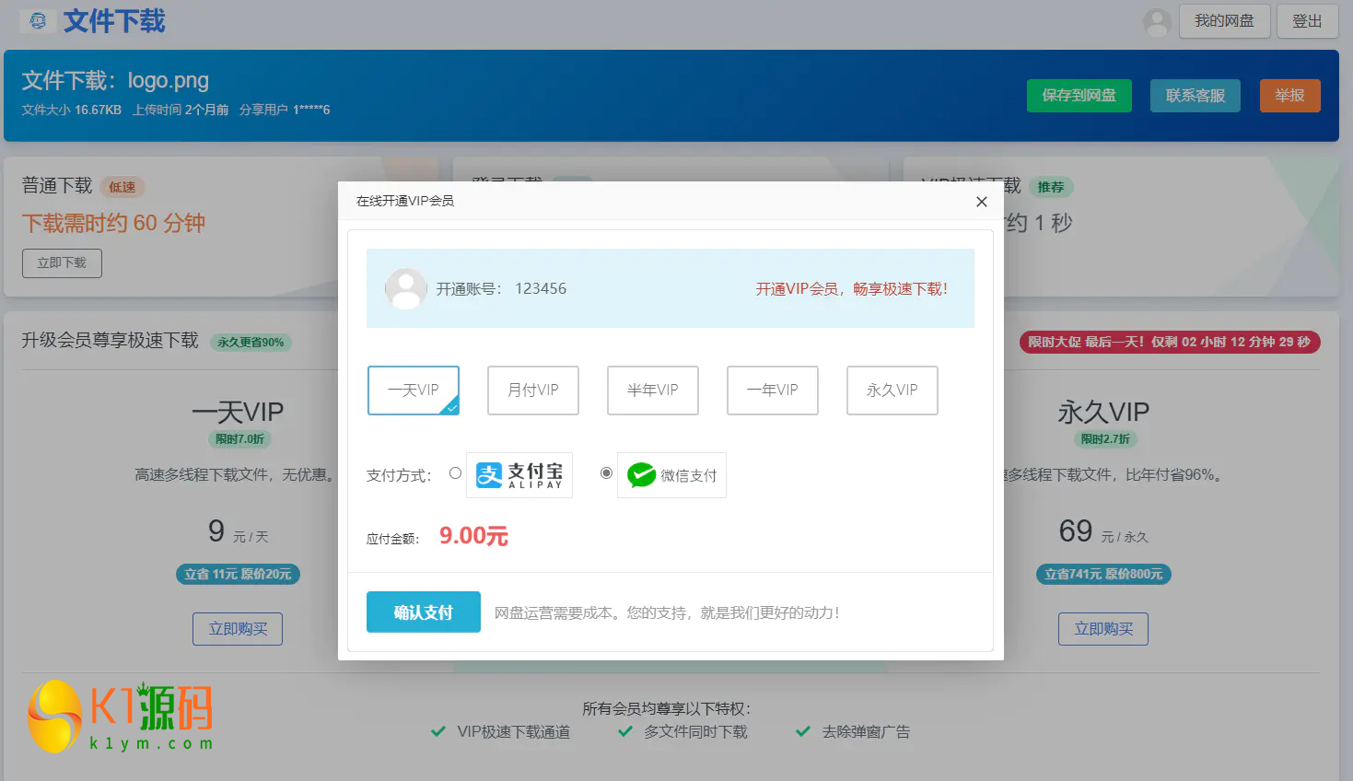Open 我的网盘 from the header
Viewport: 1353px width, 781px height.
click(x=1224, y=21)
